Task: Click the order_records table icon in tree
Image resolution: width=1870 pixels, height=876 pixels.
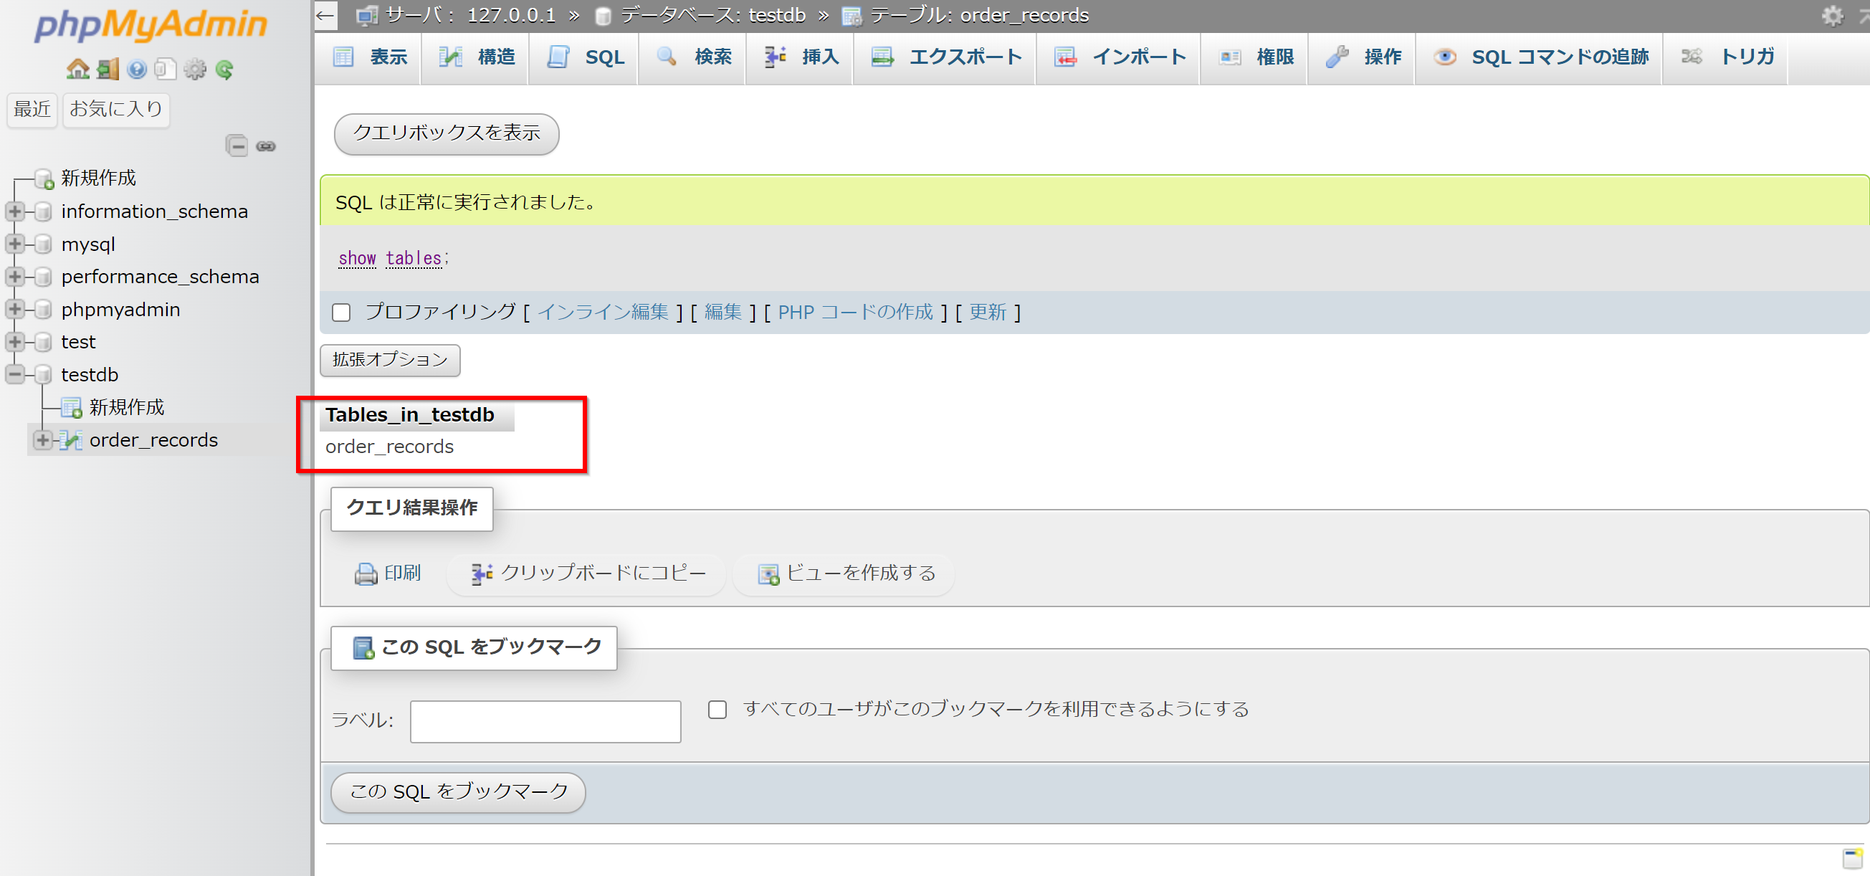Action: 70,440
